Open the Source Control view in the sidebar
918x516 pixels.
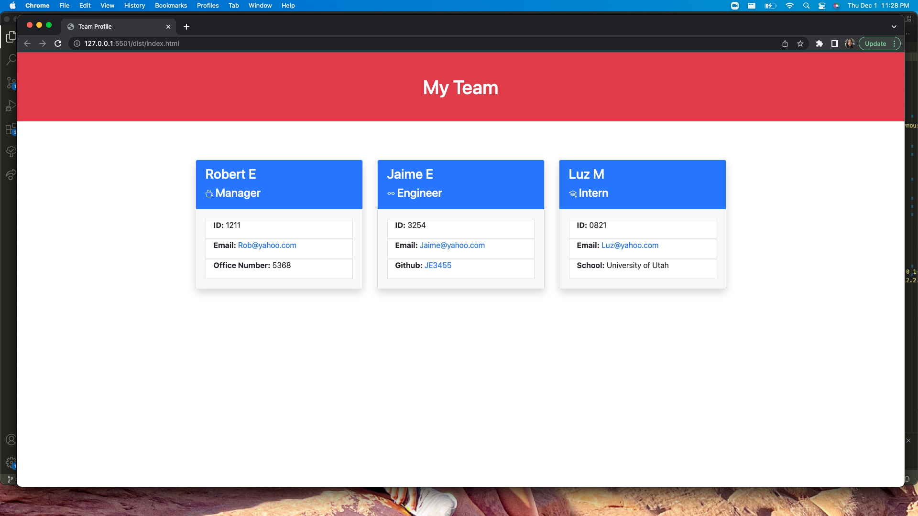pyautogui.click(x=11, y=83)
